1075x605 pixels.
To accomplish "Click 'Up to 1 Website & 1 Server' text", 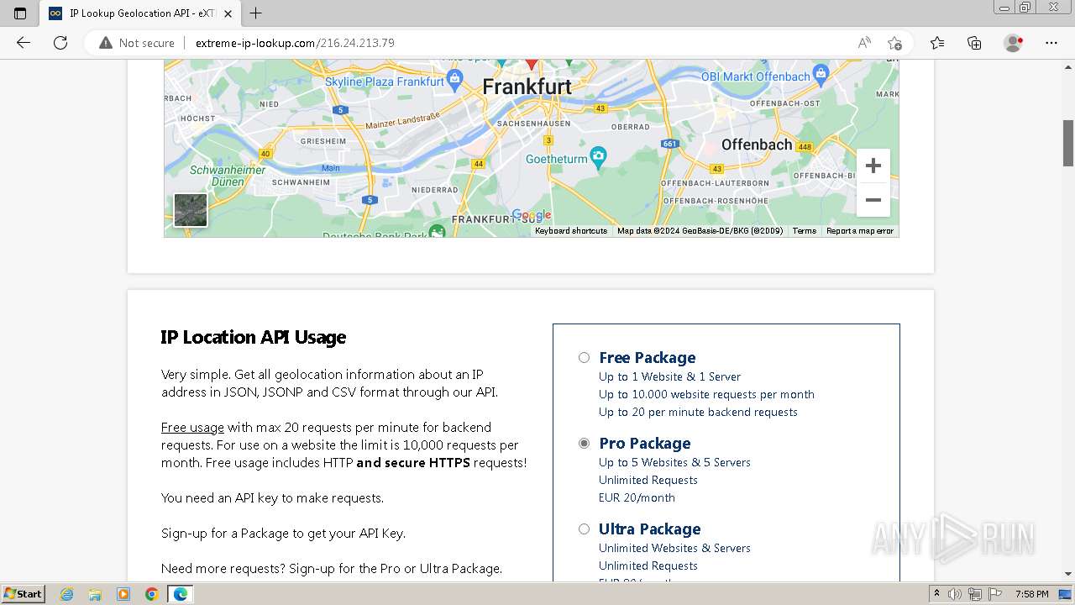I will 669,376.
